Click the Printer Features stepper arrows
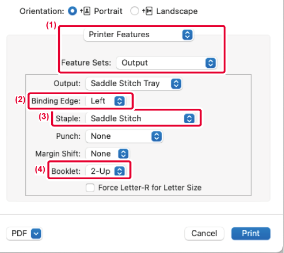 (x=188, y=34)
